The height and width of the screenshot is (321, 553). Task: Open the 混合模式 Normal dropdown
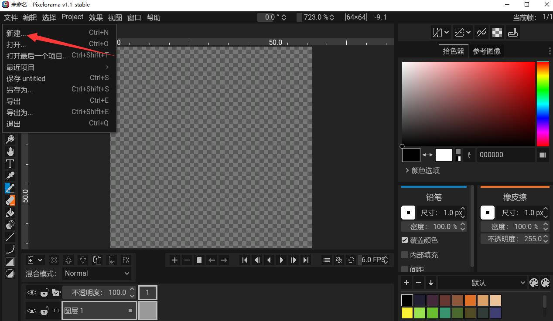(x=97, y=274)
